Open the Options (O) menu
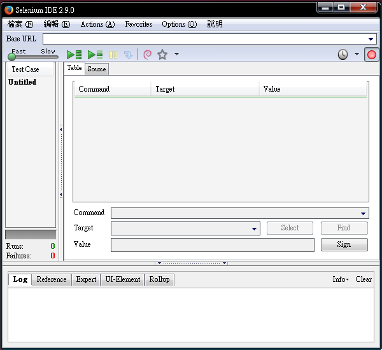Viewport: 382px width, 350px height. [180, 24]
